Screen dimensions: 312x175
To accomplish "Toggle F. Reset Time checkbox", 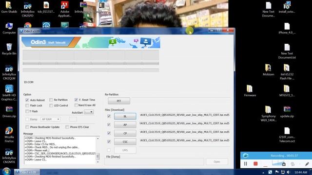I will 76,100.
